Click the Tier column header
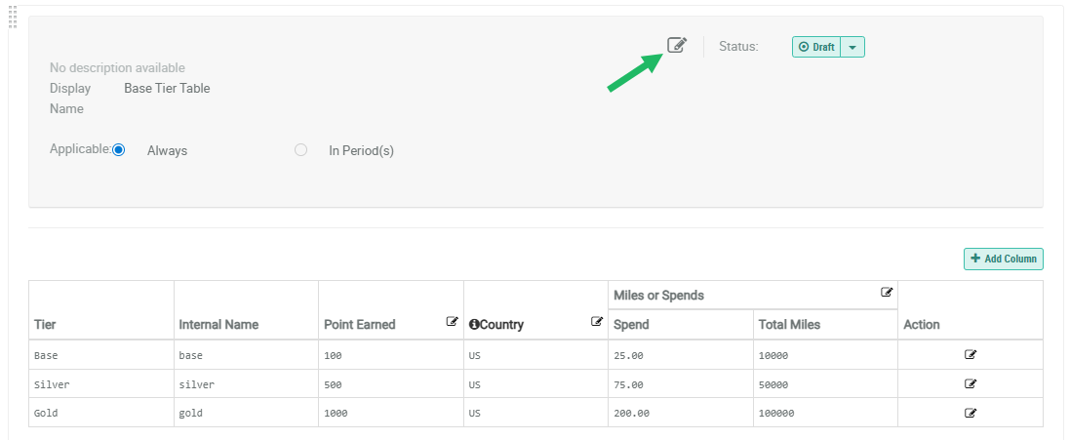Viewport: 1070px width, 440px height. pyautogui.click(x=45, y=325)
